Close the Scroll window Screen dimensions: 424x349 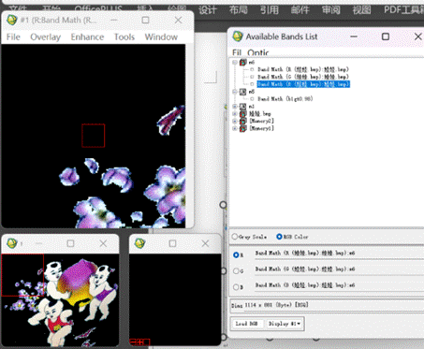click(x=103, y=243)
